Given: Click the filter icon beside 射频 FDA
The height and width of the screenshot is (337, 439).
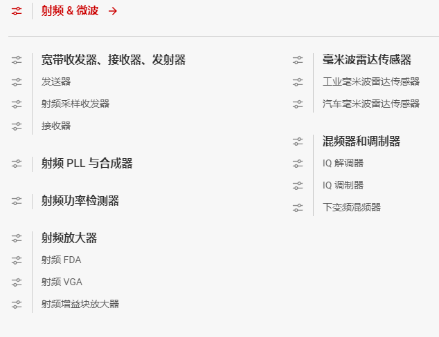Looking at the screenshot, I should (17, 260).
